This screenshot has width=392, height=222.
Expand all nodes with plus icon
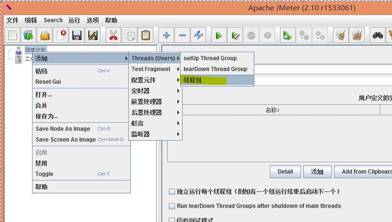click(166, 35)
